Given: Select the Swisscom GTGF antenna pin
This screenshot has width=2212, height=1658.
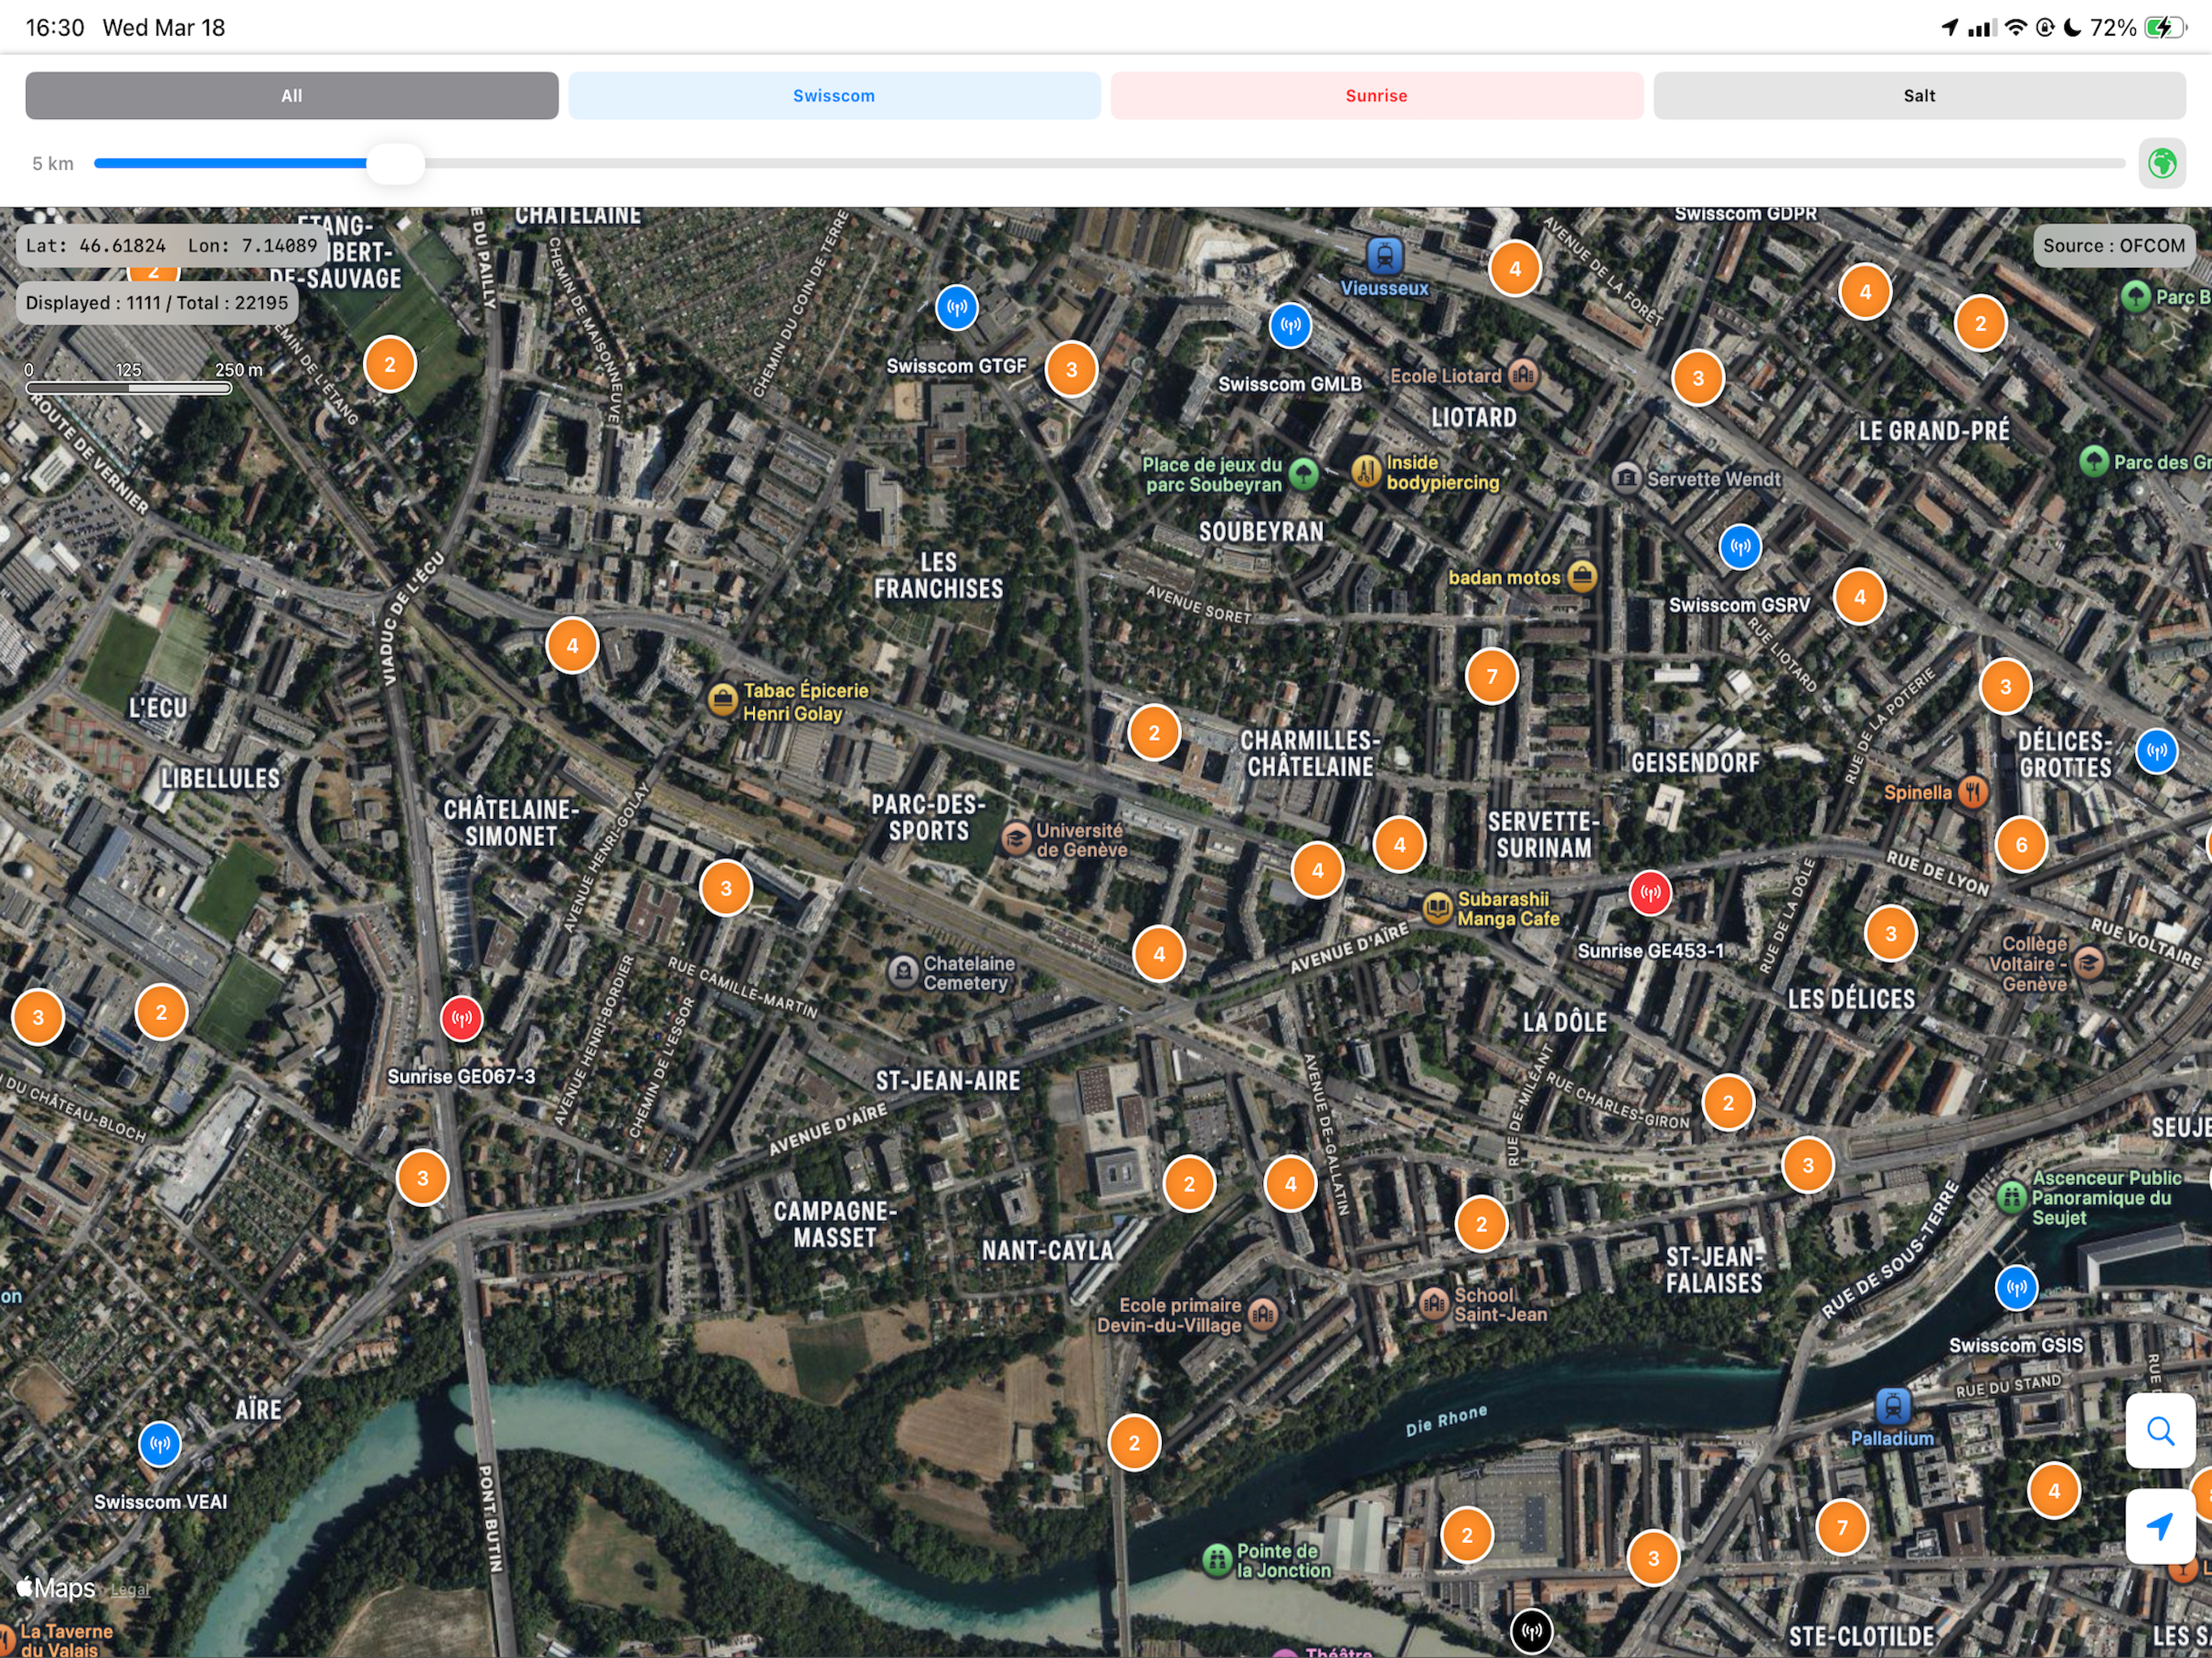Looking at the screenshot, I should pyautogui.click(x=957, y=308).
